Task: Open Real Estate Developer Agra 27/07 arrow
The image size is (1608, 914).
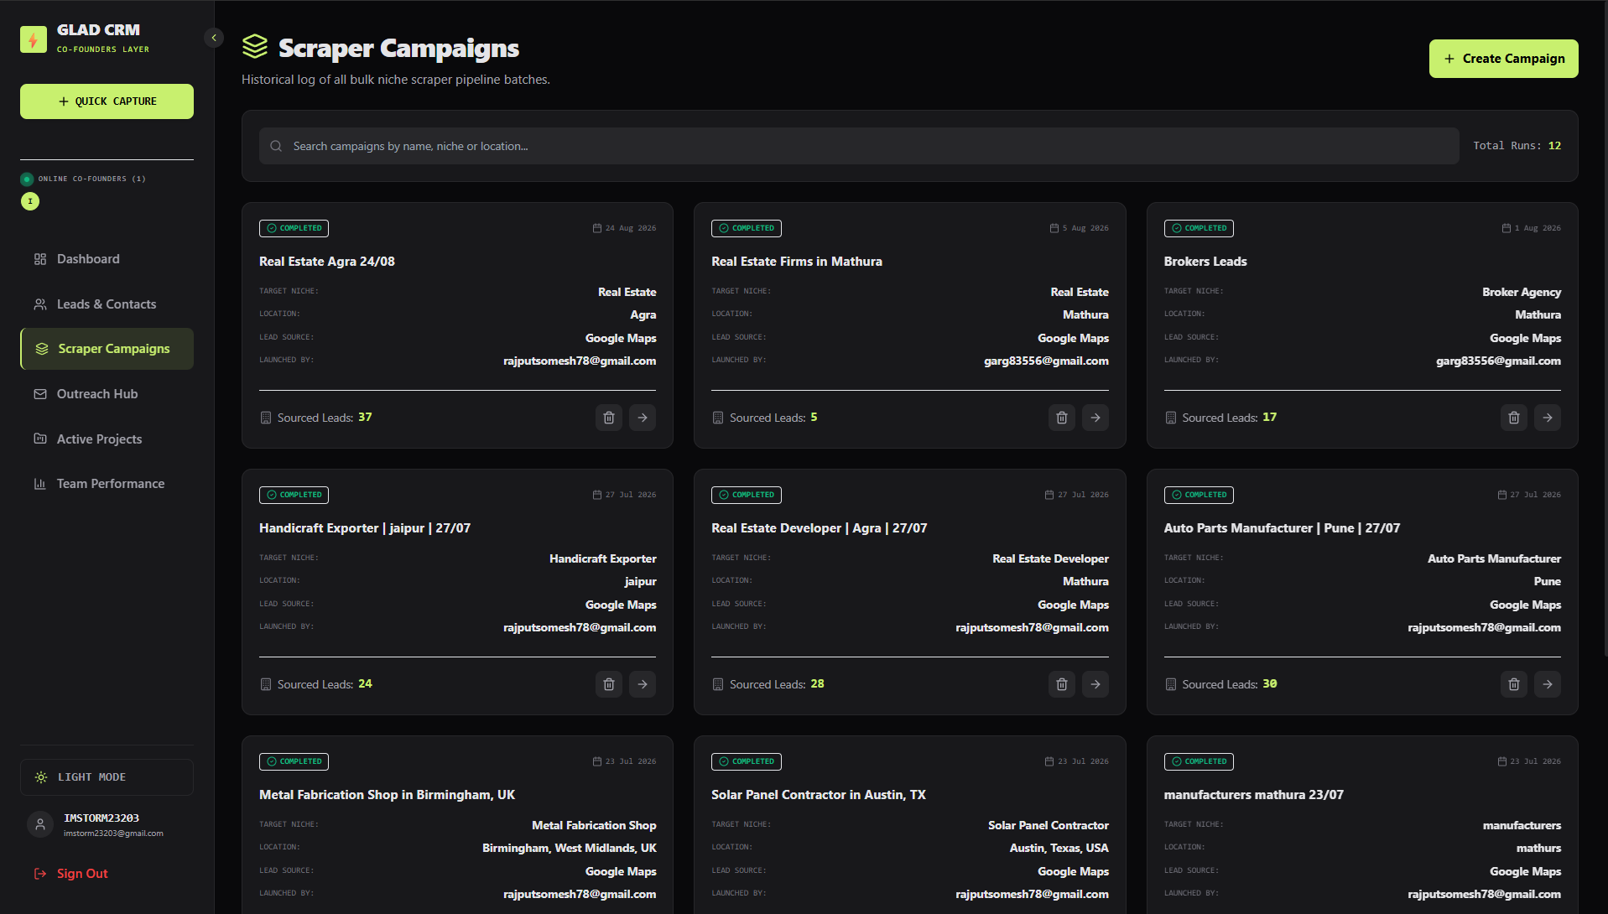Action: (1095, 684)
